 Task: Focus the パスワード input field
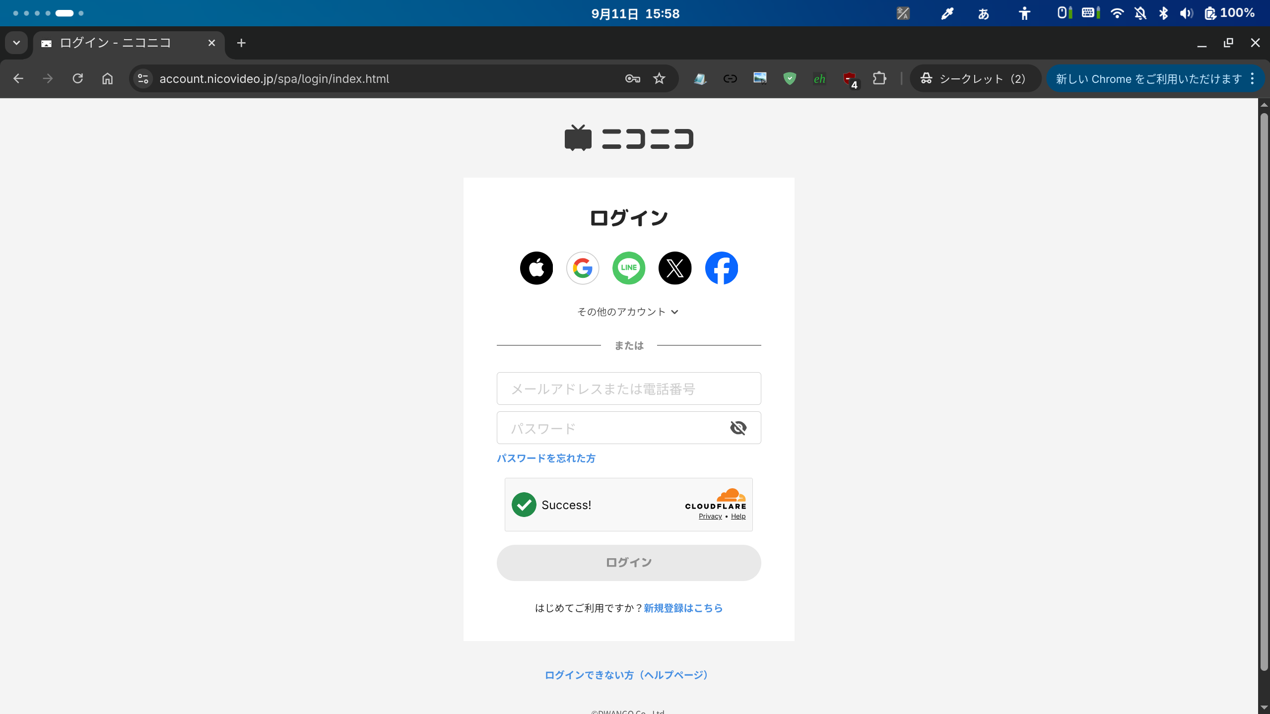(x=629, y=428)
